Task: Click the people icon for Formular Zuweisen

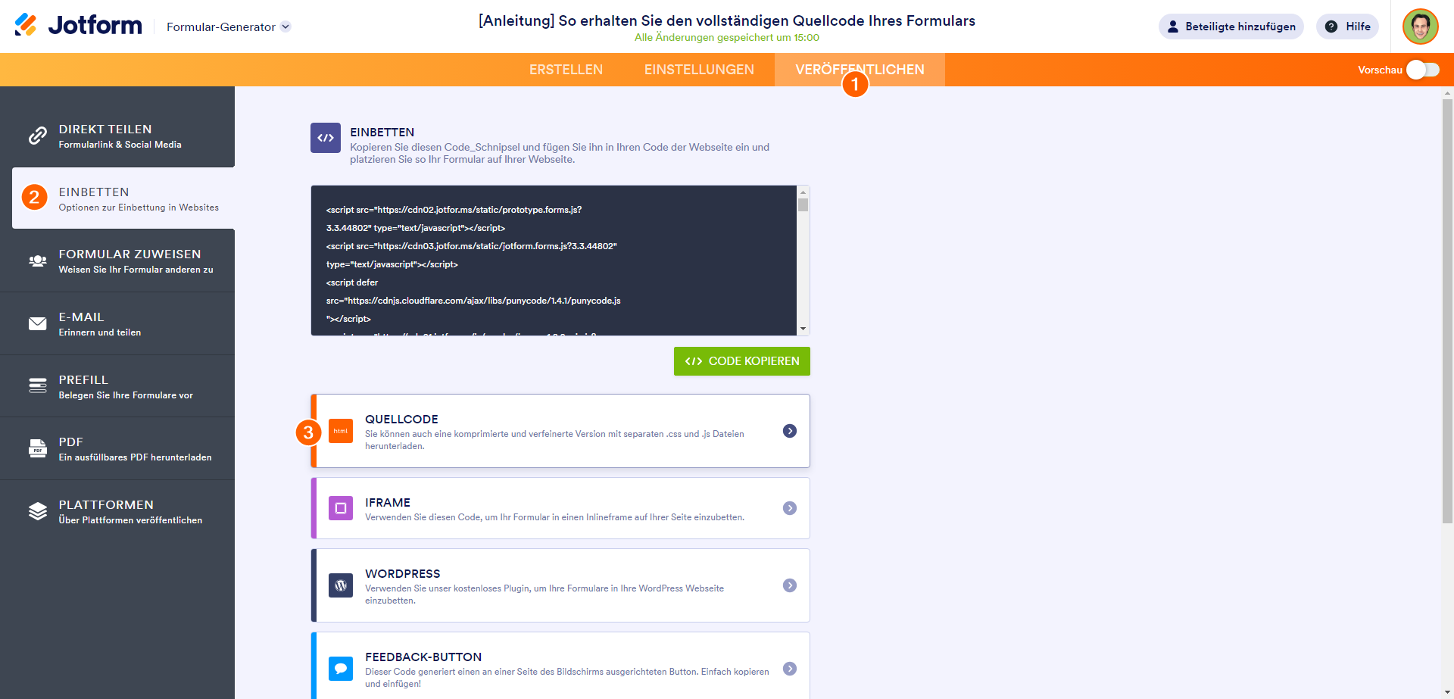Action: 37,261
